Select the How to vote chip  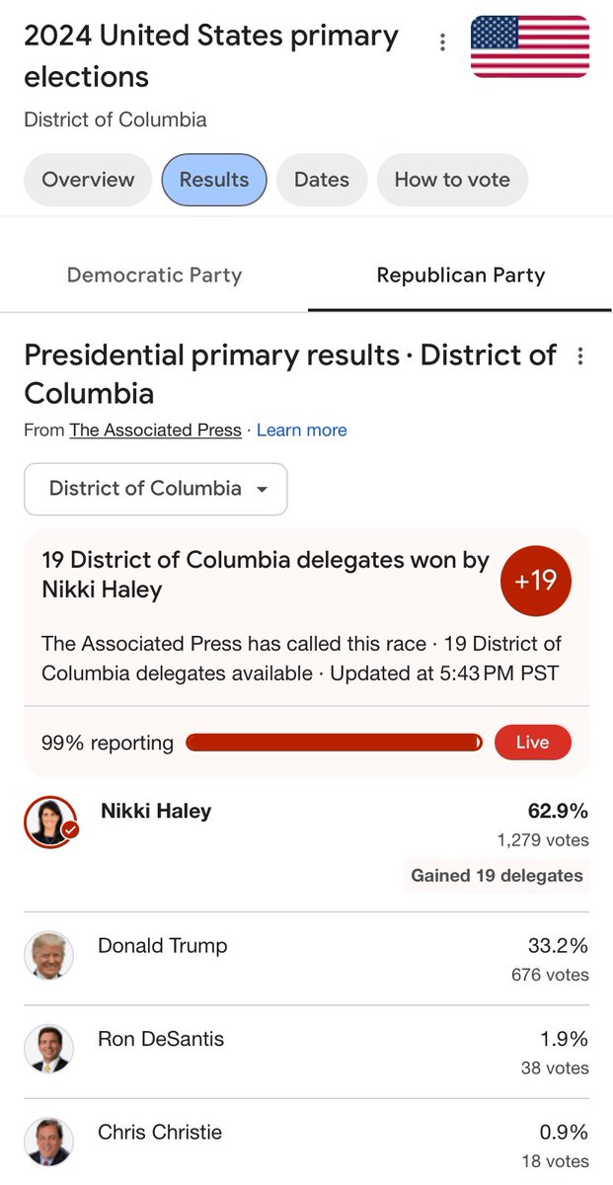point(452,180)
